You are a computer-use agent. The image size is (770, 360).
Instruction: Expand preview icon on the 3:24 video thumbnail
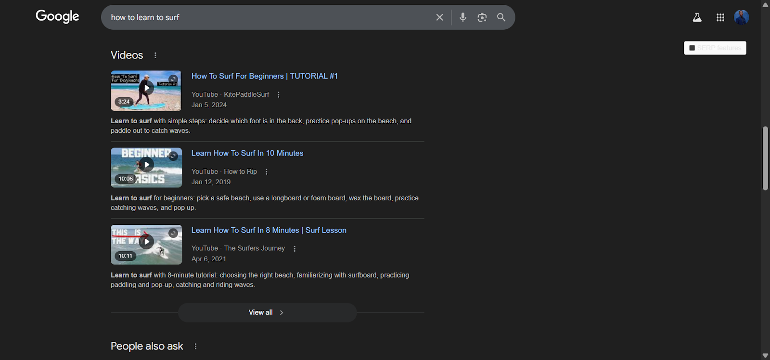point(173,79)
